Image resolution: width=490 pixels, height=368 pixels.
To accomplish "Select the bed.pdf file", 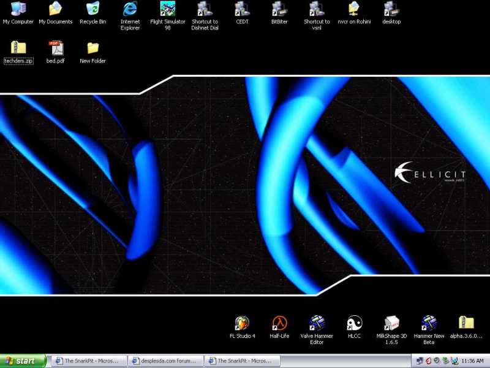I will 55,48.
